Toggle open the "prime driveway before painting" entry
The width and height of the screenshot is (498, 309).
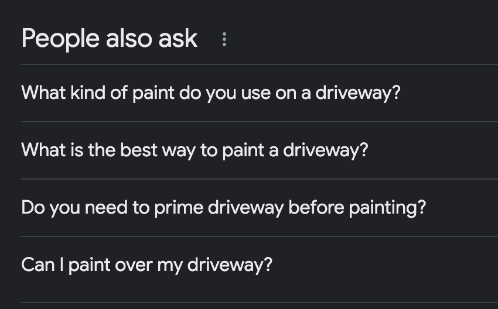(223, 208)
